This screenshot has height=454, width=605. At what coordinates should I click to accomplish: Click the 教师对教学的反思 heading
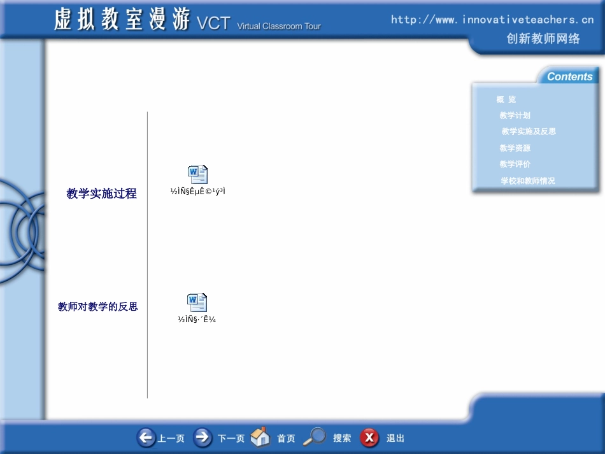[x=97, y=307]
